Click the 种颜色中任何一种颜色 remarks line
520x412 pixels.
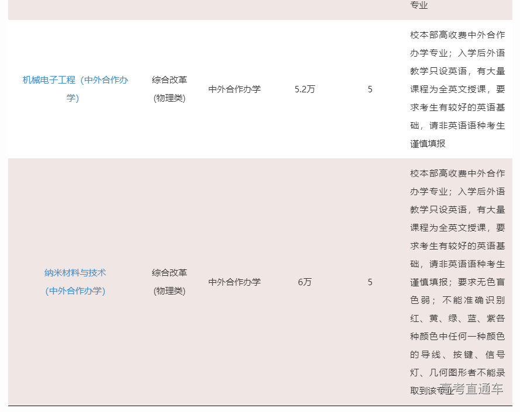click(457, 337)
